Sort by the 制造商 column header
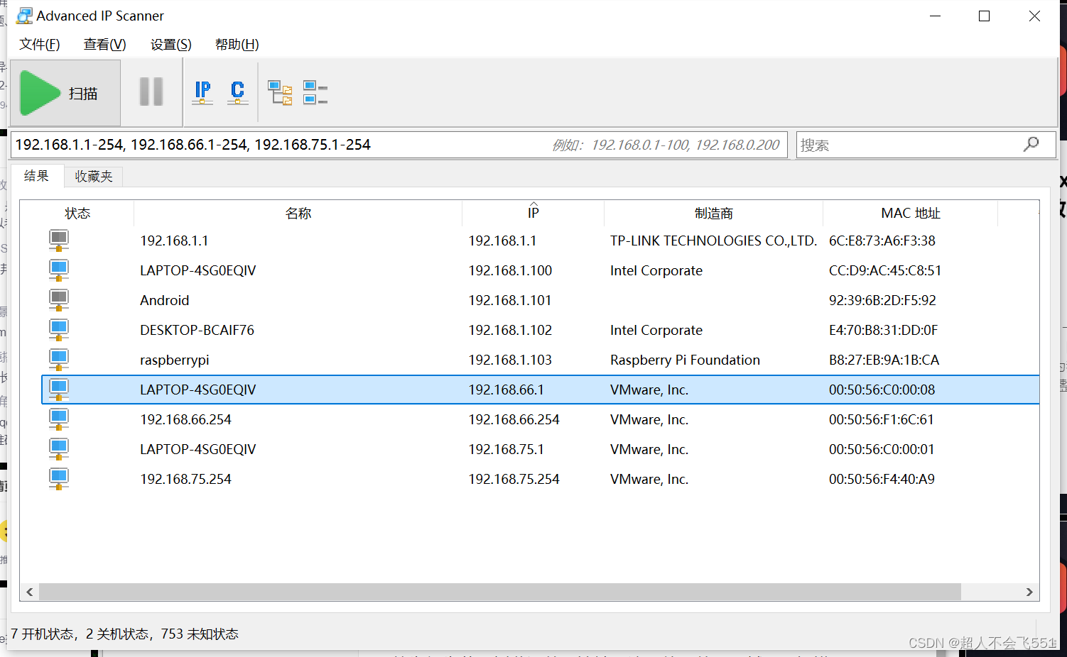 click(x=713, y=214)
